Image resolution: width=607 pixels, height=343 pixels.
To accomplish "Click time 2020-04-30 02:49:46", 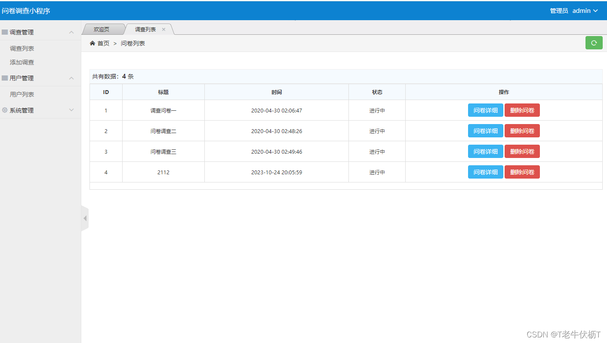I will pos(277,152).
